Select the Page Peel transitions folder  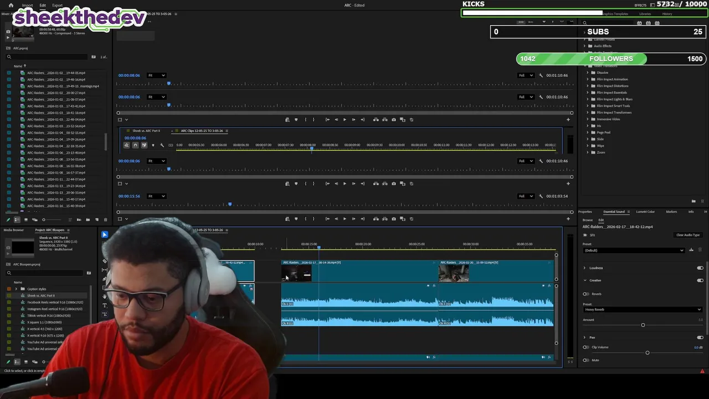pos(603,132)
